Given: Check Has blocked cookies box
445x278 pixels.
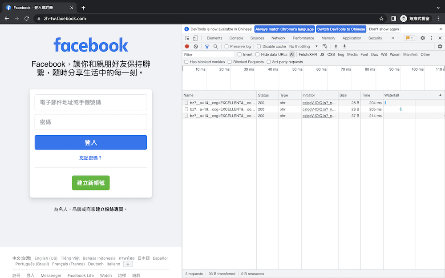Looking at the screenshot, I should pos(186,62).
